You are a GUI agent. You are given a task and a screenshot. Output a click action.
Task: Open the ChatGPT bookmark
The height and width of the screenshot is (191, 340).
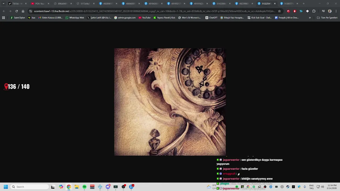211,18
